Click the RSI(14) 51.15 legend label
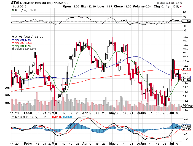This screenshot has height=146, width=193. click(x=26, y=10)
